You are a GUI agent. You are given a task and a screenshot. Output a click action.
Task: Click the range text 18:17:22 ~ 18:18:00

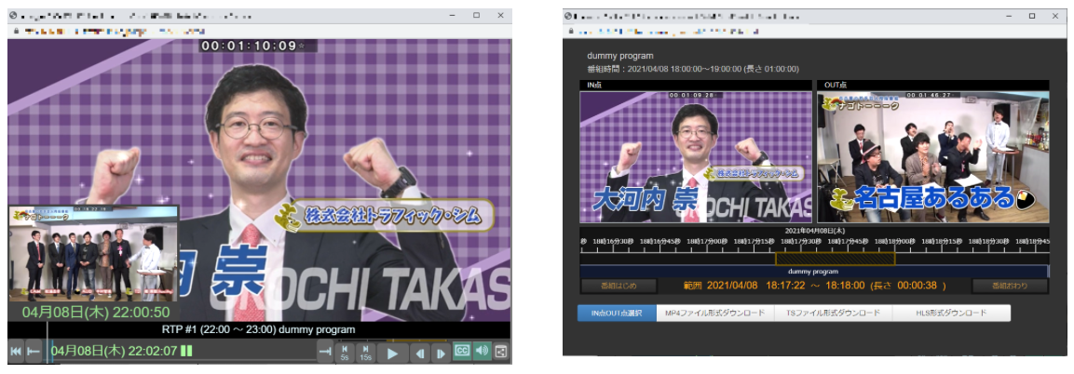(x=814, y=285)
